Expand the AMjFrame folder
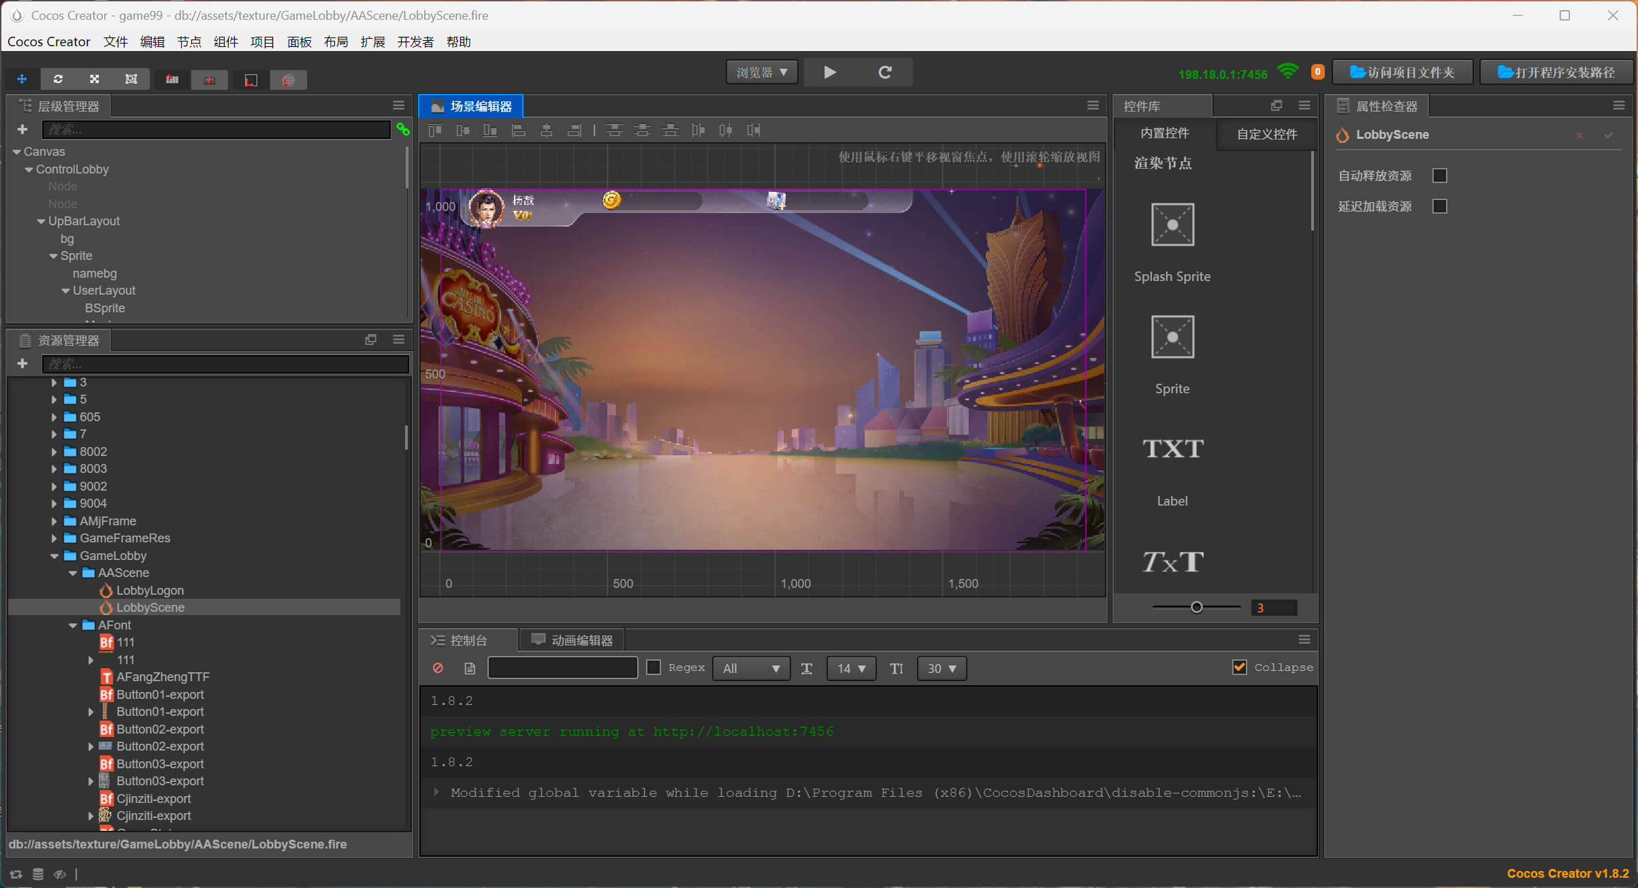This screenshot has width=1638, height=888. 54,521
